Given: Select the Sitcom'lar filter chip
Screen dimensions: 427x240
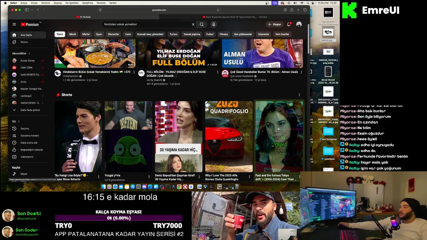Looking at the screenshot, I should tap(113, 34).
